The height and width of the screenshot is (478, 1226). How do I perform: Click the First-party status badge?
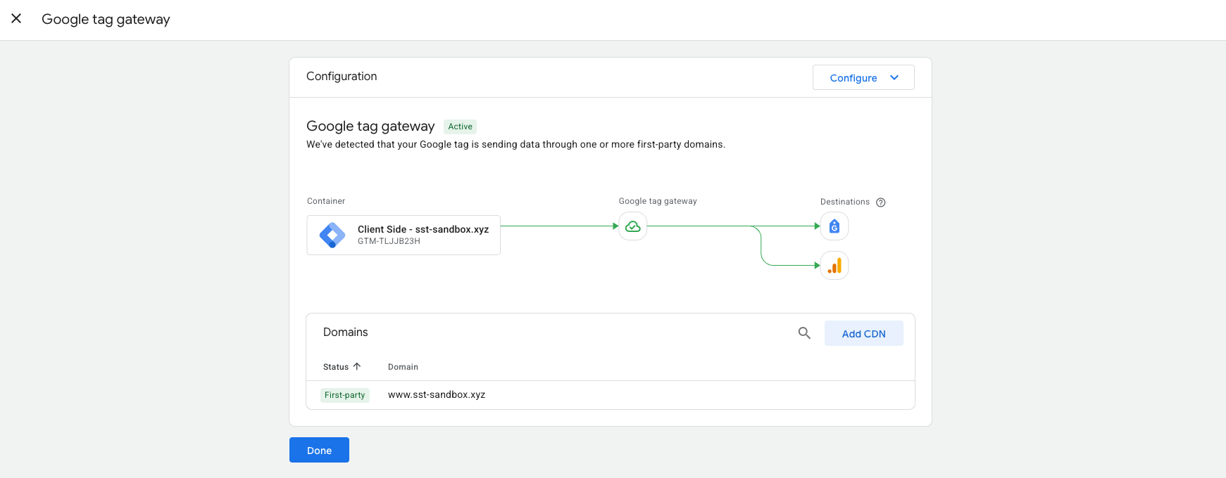tap(345, 395)
